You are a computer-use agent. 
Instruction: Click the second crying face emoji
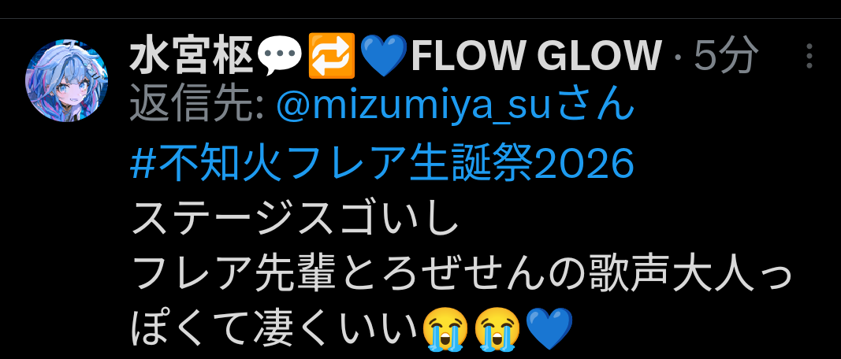coord(497,328)
